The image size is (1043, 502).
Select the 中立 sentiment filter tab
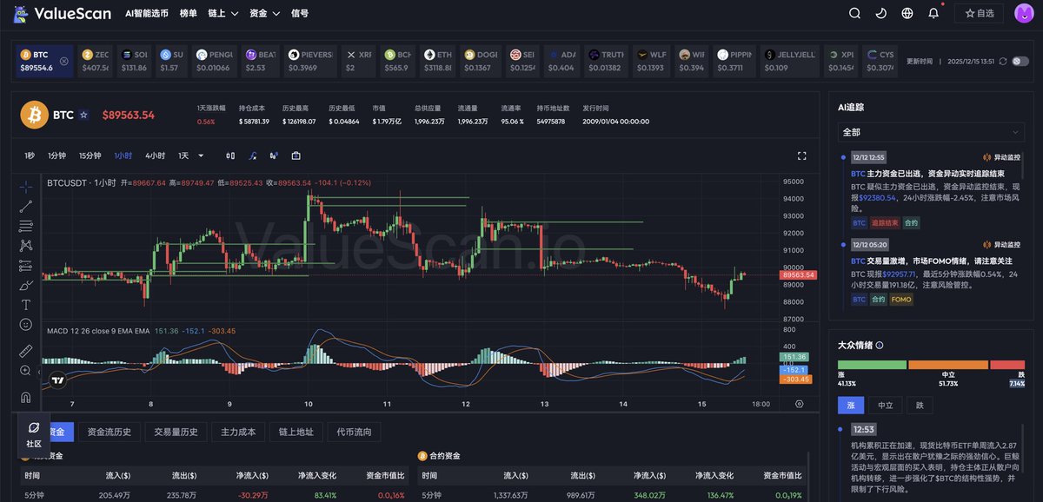tap(885, 406)
